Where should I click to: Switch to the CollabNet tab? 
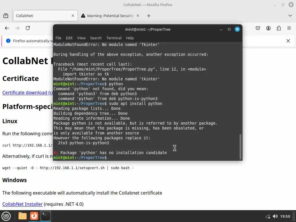coord(45,16)
